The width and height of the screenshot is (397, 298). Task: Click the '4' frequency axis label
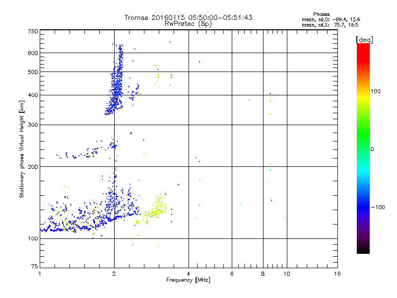click(189, 274)
